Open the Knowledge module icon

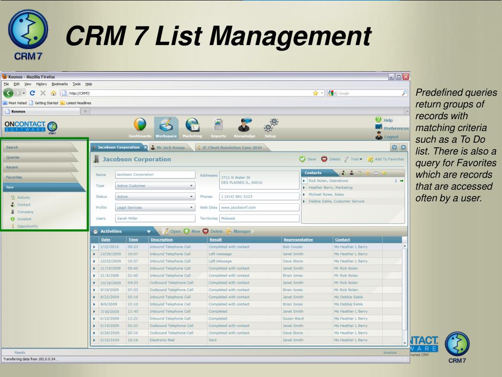[x=245, y=125]
